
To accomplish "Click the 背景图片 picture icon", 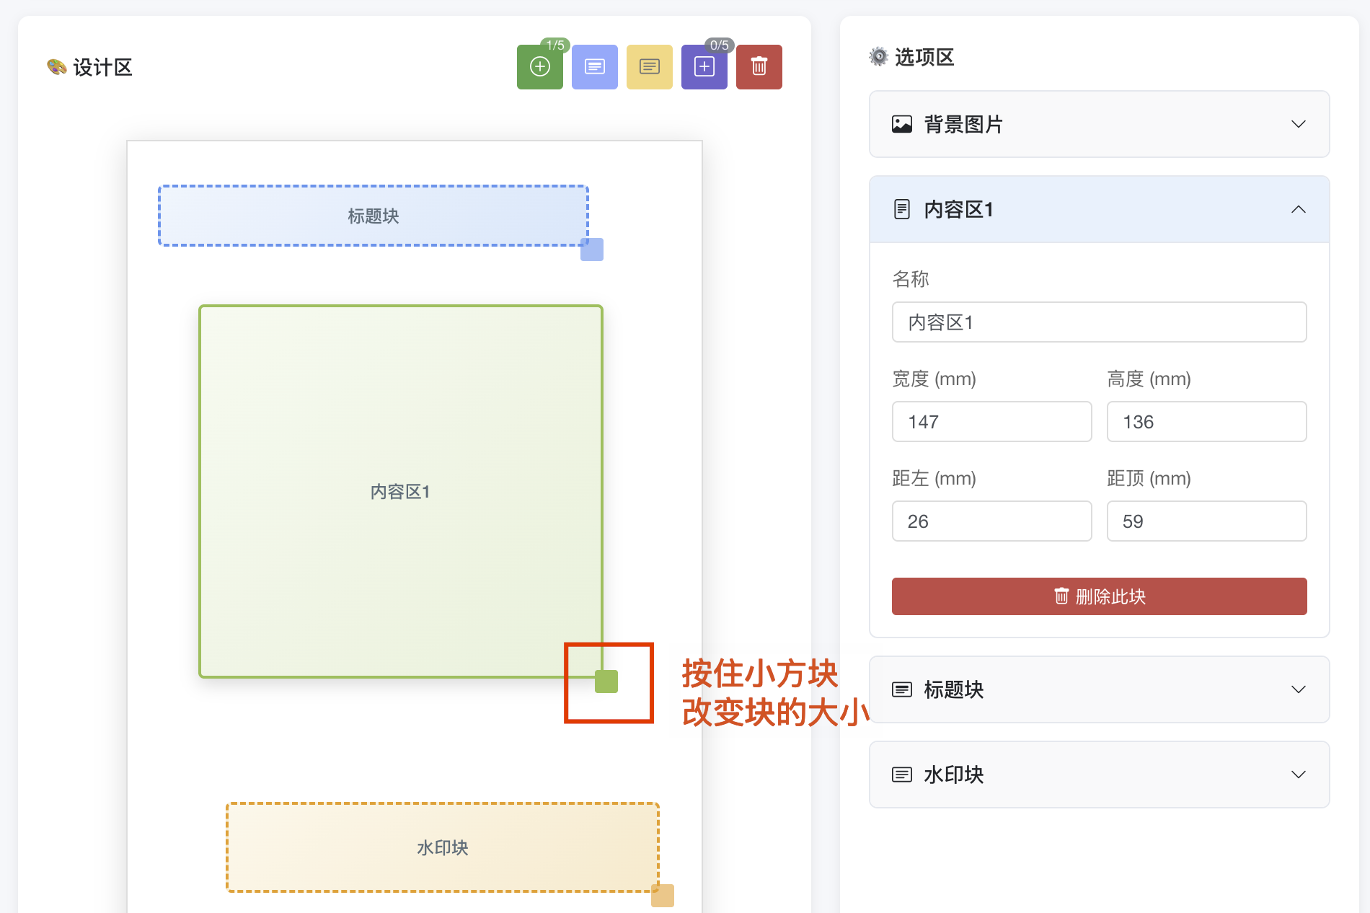I will tap(901, 124).
